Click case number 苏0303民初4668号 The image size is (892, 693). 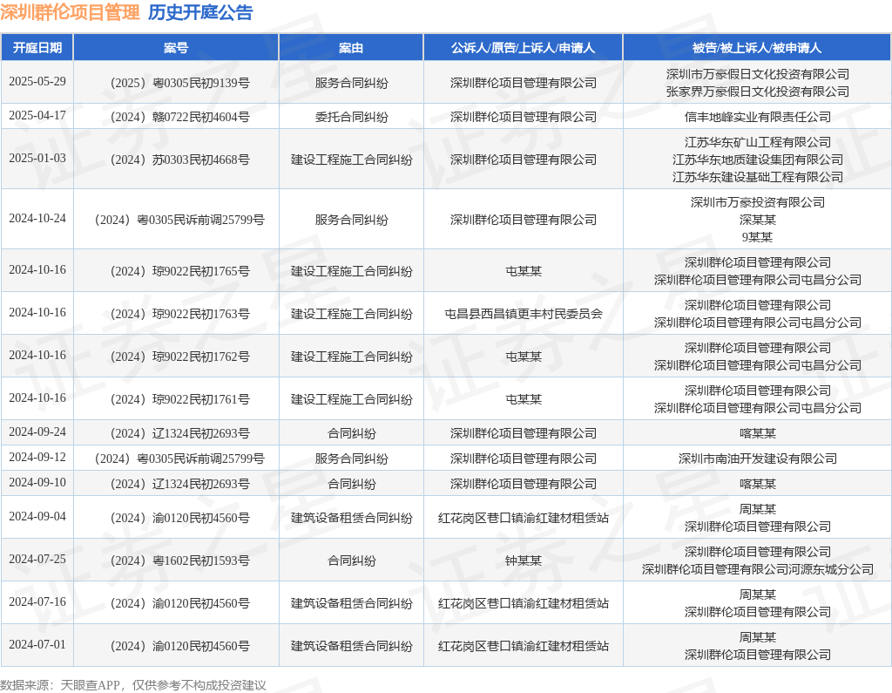pos(179,160)
